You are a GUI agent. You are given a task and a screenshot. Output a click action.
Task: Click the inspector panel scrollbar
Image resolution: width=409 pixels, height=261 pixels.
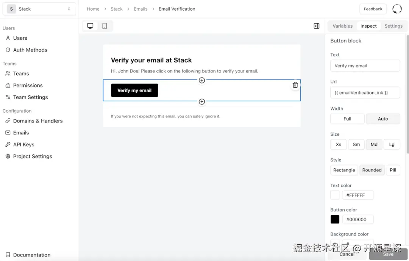[x=407, y=94]
